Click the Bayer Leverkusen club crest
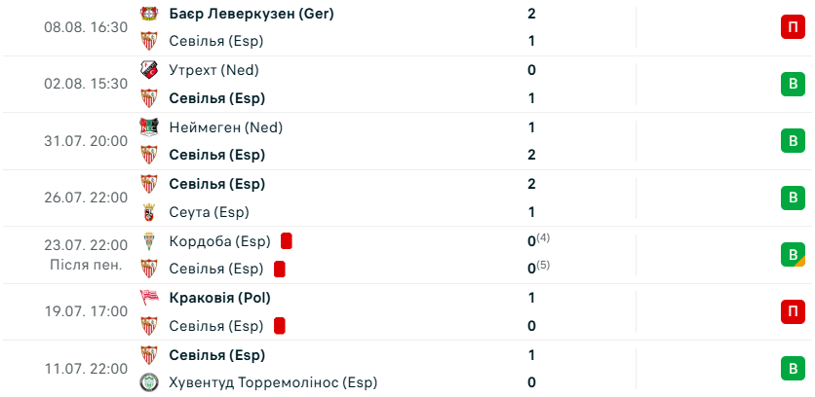Image resolution: width=815 pixels, height=397 pixels. pos(149,14)
